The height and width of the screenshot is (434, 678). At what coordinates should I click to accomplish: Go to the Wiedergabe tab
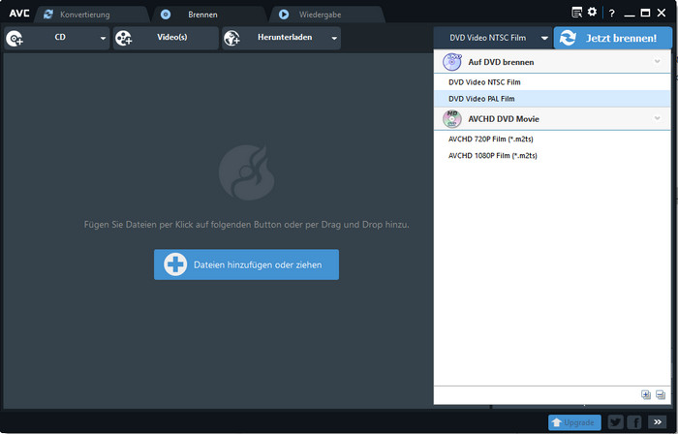point(327,15)
